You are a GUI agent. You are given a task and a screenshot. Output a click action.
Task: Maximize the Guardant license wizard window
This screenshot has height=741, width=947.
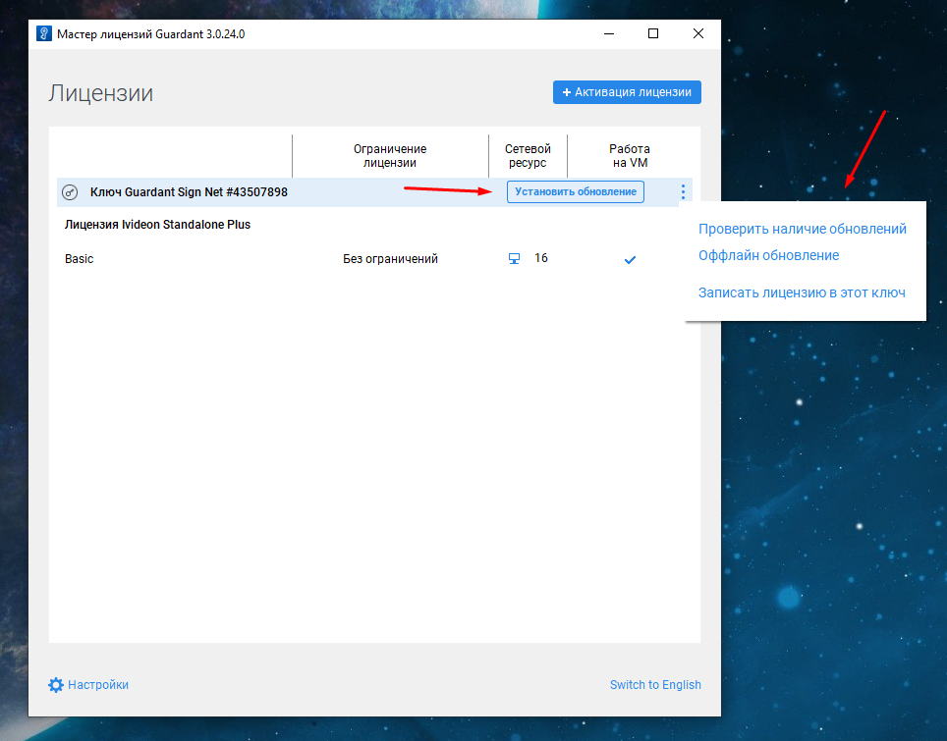coord(653,33)
